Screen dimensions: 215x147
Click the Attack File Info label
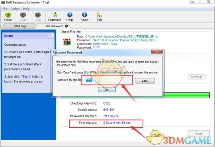point(71,32)
